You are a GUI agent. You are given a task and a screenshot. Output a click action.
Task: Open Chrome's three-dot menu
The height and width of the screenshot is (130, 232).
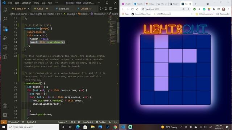(228, 9)
